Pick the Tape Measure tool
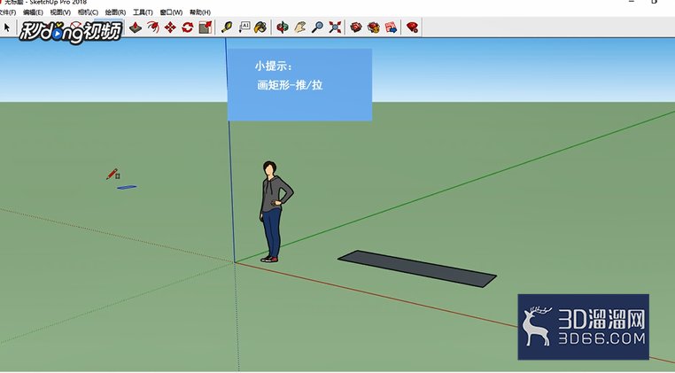The width and height of the screenshot is (675, 373). click(x=227, y=27)
